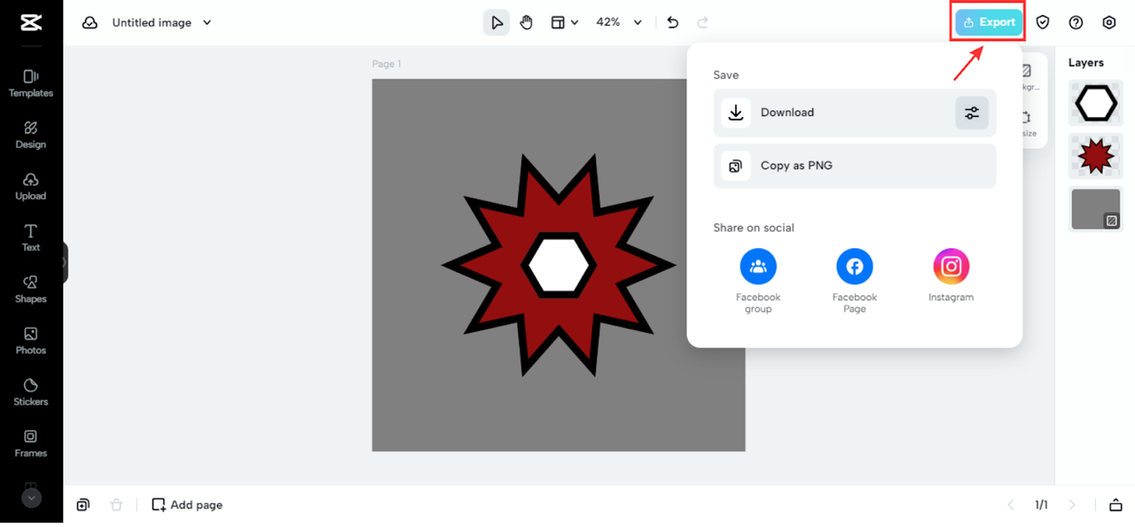
Task: Collapse the left side panel handle
Action: click(65, 262)
